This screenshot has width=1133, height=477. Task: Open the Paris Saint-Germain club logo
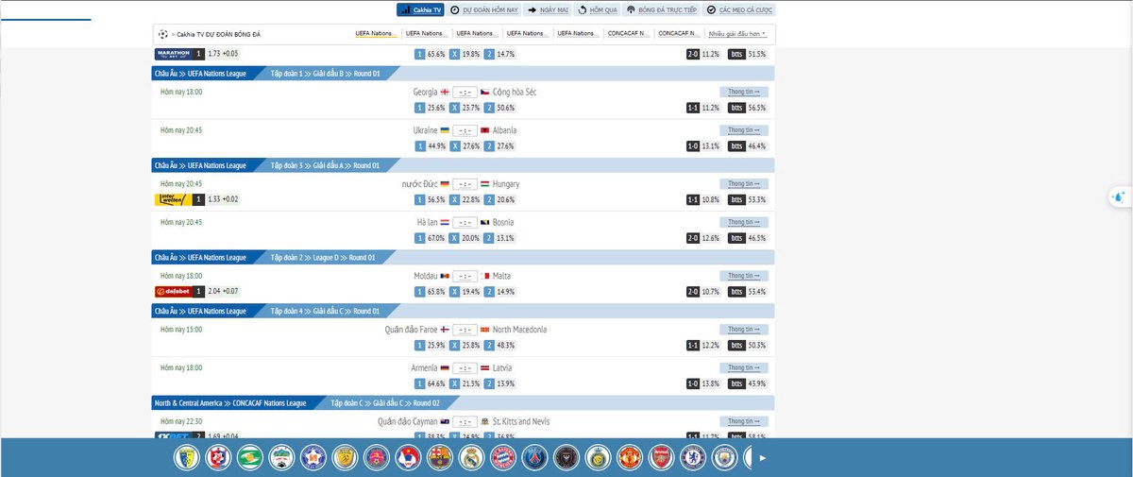tap(534, 458)
